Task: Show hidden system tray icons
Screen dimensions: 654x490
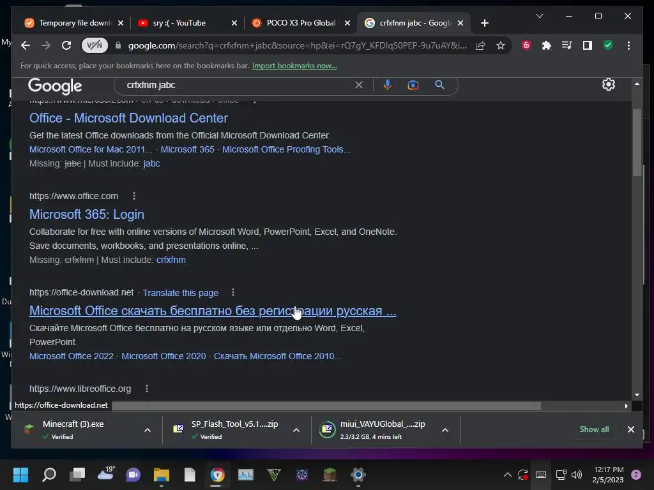Action: coord(508,475)
